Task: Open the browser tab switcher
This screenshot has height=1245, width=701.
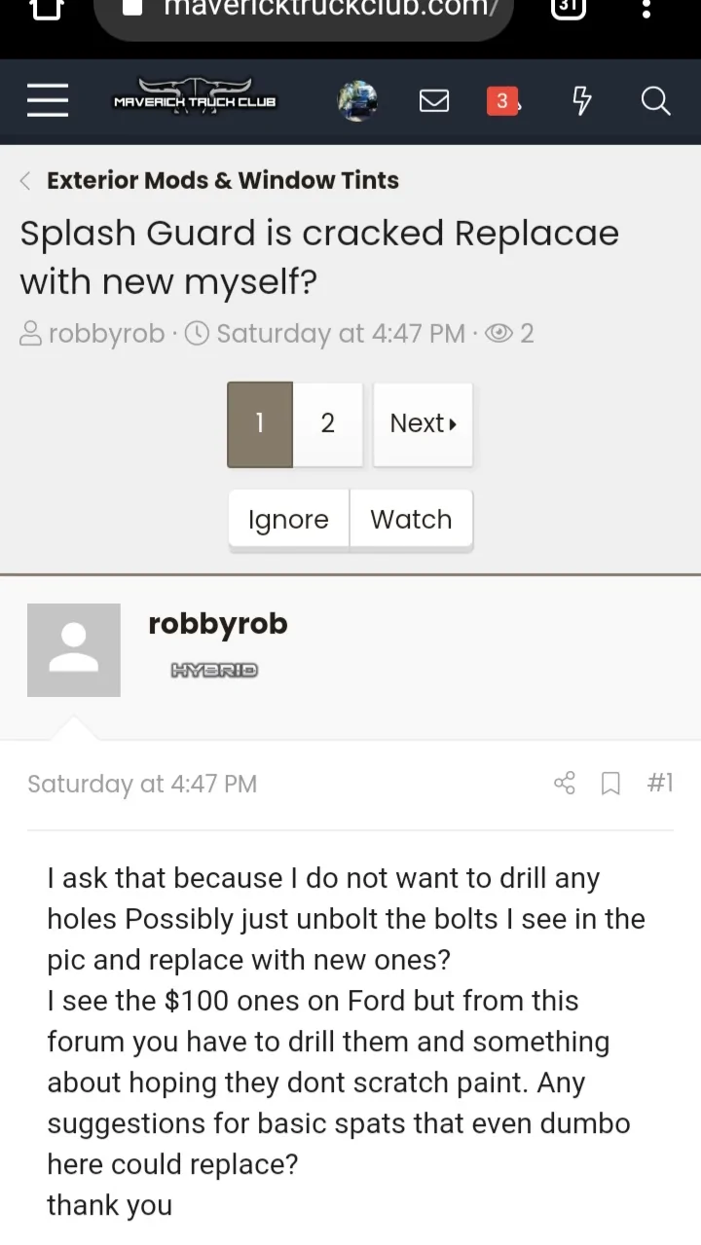Action: click(569, 9)
